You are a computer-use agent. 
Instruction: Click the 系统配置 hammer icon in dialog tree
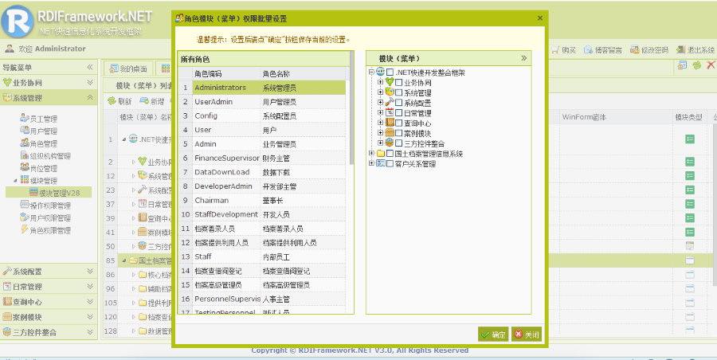pyautogui.click(x=390, y=103)
